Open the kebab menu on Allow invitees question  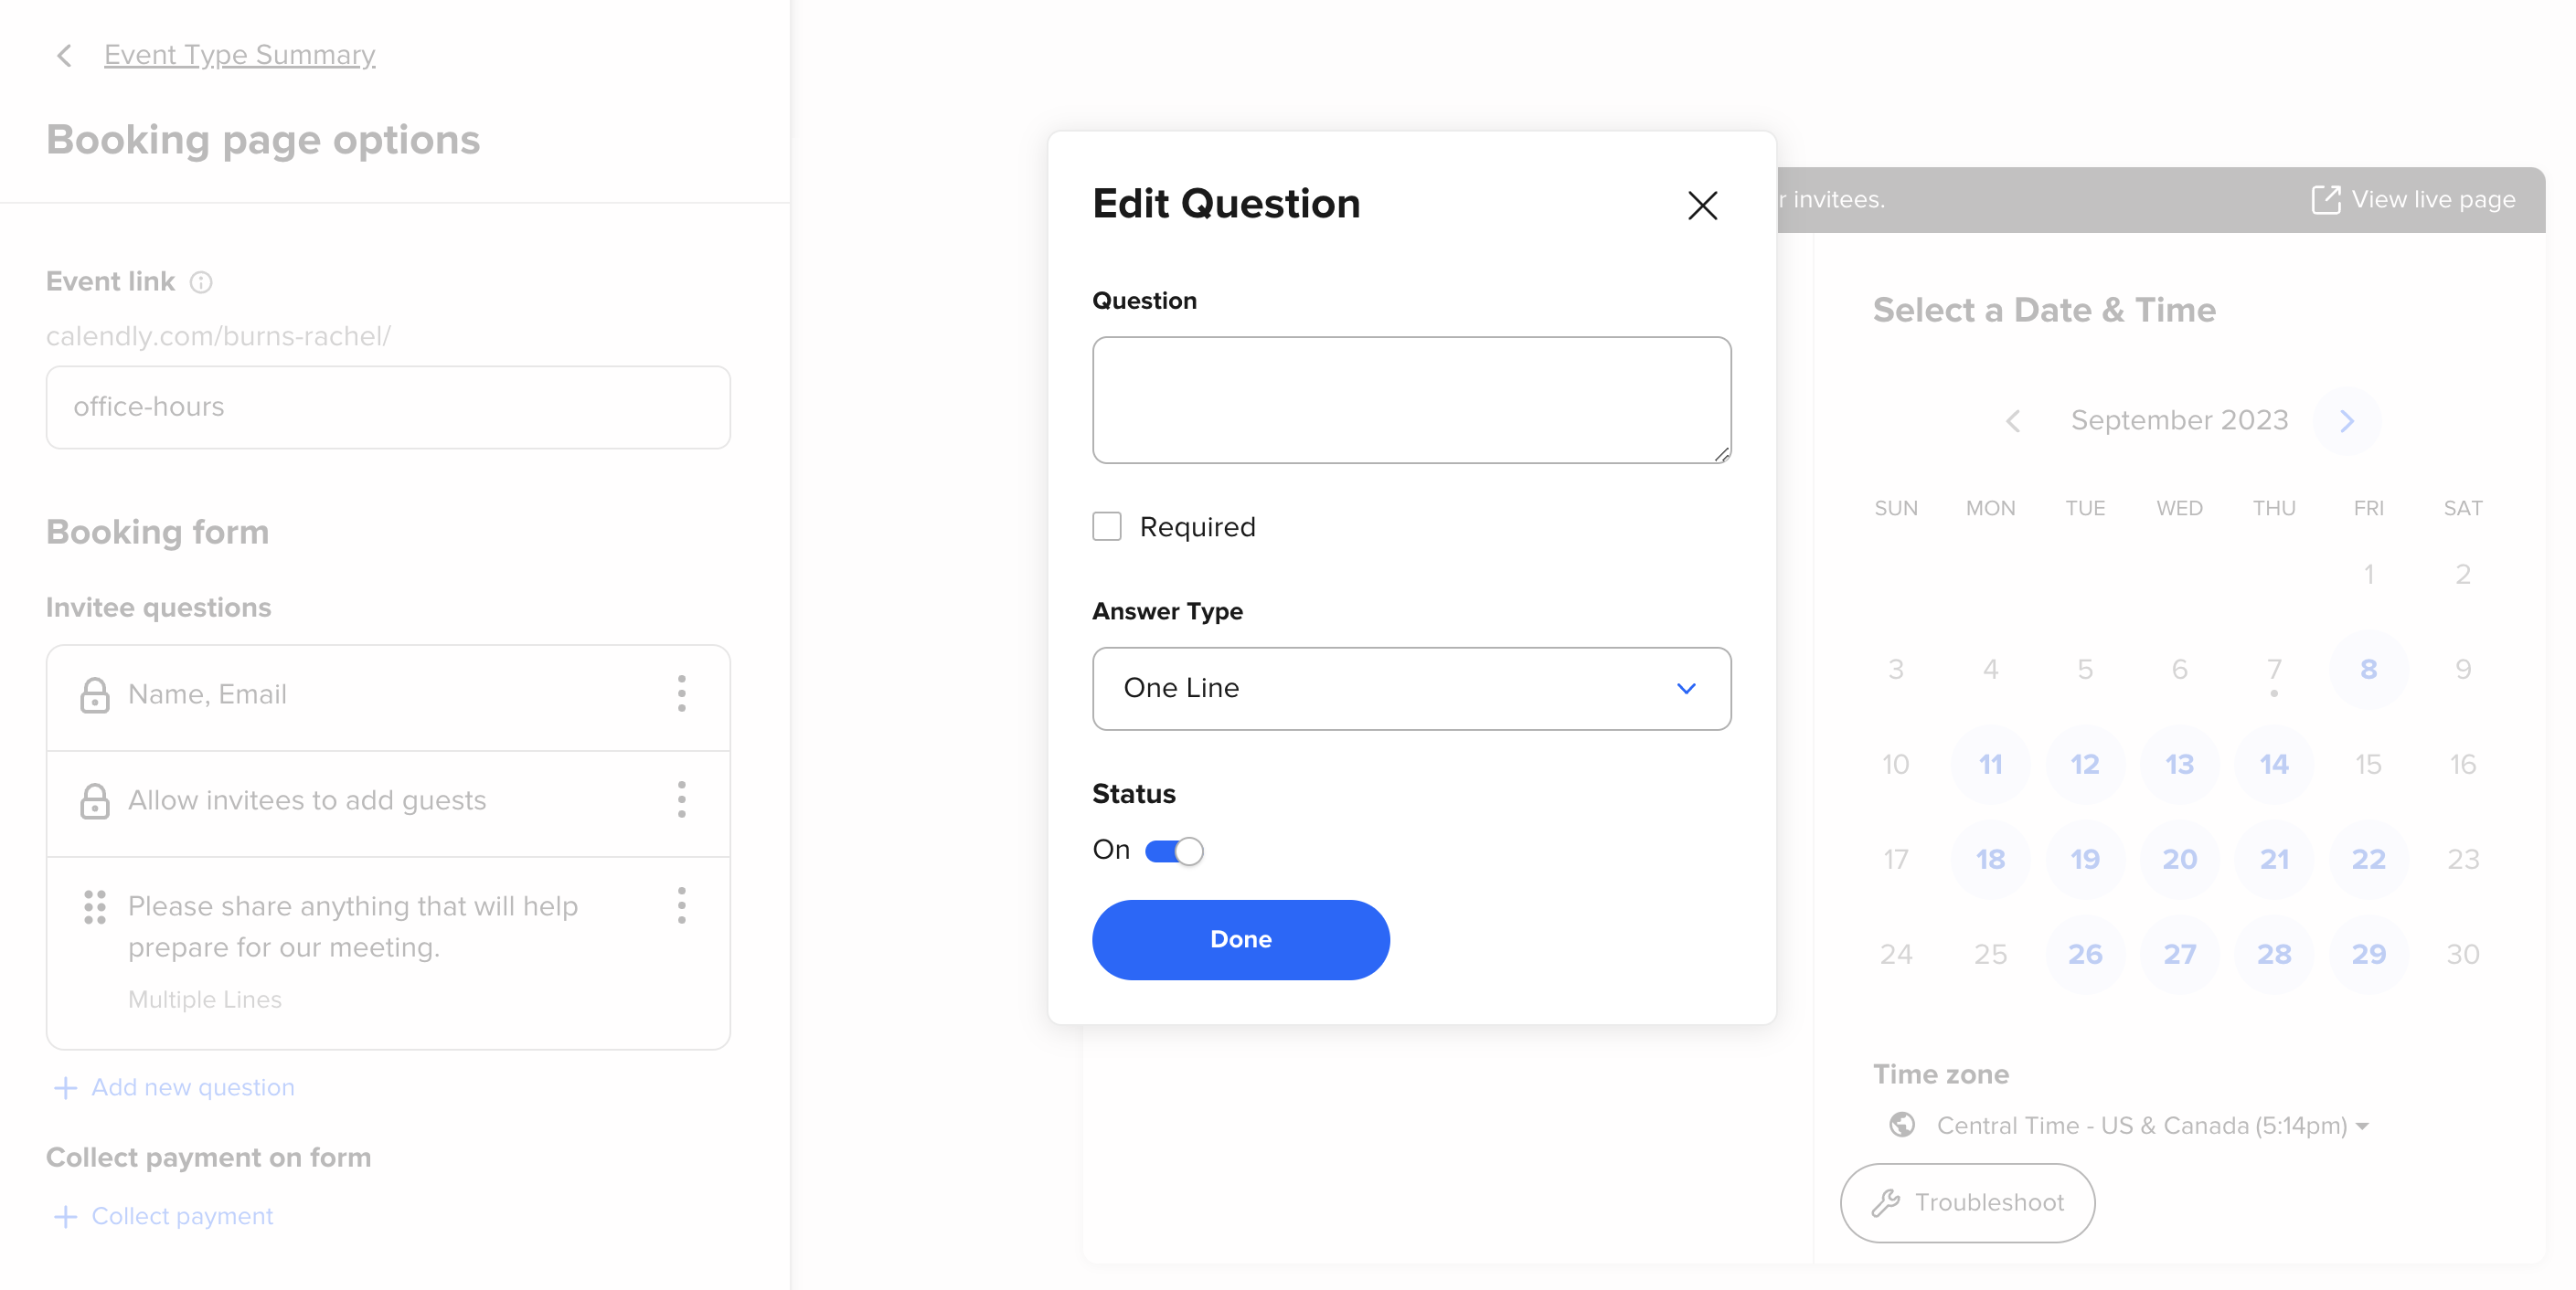[x=682, y=799]
